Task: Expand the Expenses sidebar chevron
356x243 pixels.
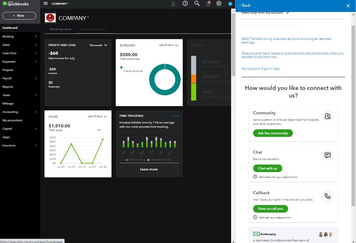Action: click(x=36, y=62)
